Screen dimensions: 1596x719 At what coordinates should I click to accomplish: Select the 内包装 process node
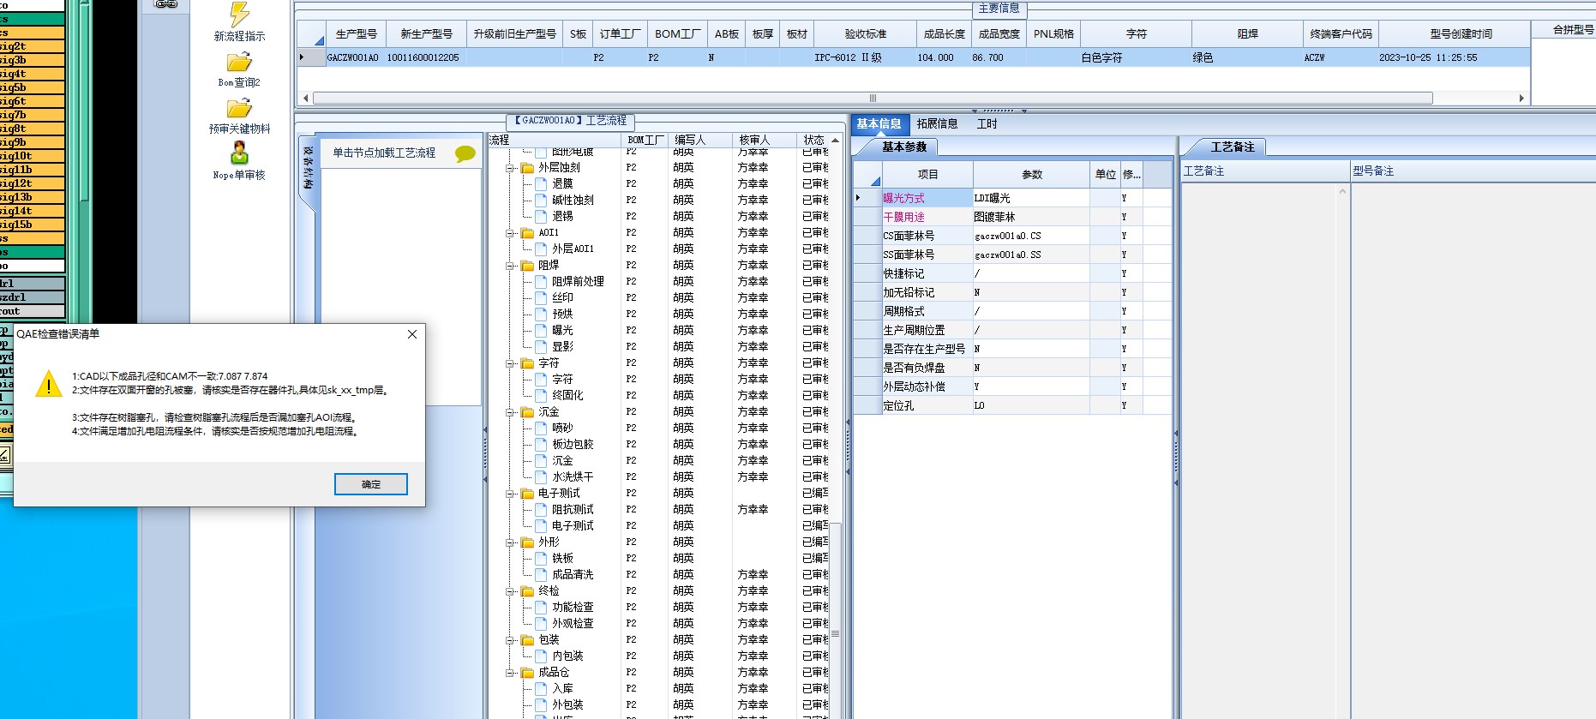pyautogui.click(x=567, y=656)
